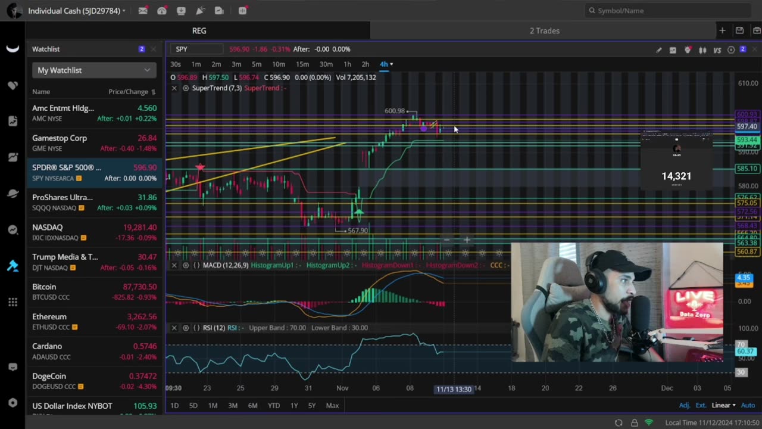The height and width of the screenshot is (429, 762).
Task: Open the VS compare symbols tool
Action: pos(717,50)
